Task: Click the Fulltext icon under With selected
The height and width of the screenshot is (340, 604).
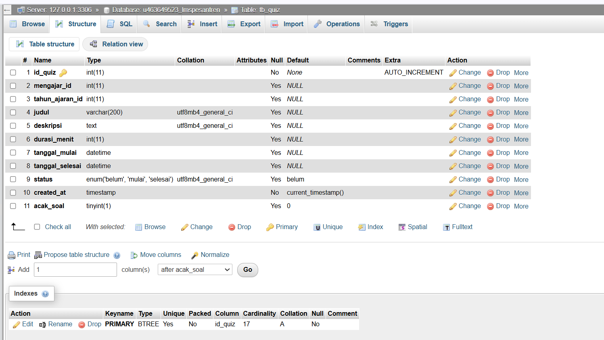Action: [x=446, y=227]
